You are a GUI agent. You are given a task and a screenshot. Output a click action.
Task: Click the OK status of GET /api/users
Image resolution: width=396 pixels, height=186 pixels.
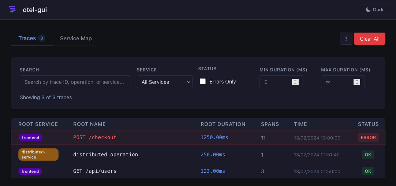tap(368, 171)
